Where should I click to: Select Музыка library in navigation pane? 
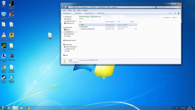(x=68, y=36)
